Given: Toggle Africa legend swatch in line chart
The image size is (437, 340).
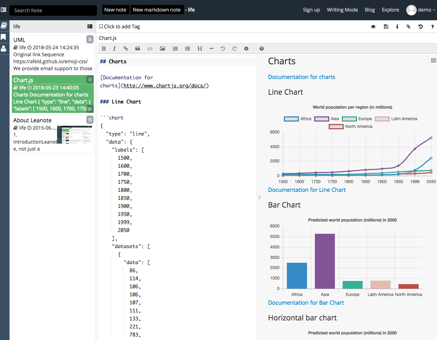Looking at the screenshot, I should pyautogui.click(x=291, y=119).
